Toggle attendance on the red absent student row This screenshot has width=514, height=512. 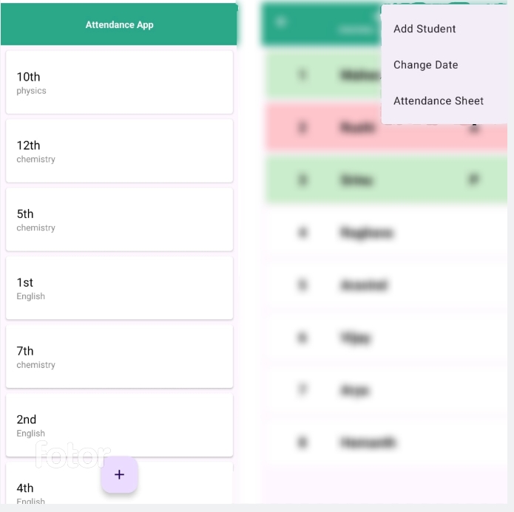coord(386,127)
